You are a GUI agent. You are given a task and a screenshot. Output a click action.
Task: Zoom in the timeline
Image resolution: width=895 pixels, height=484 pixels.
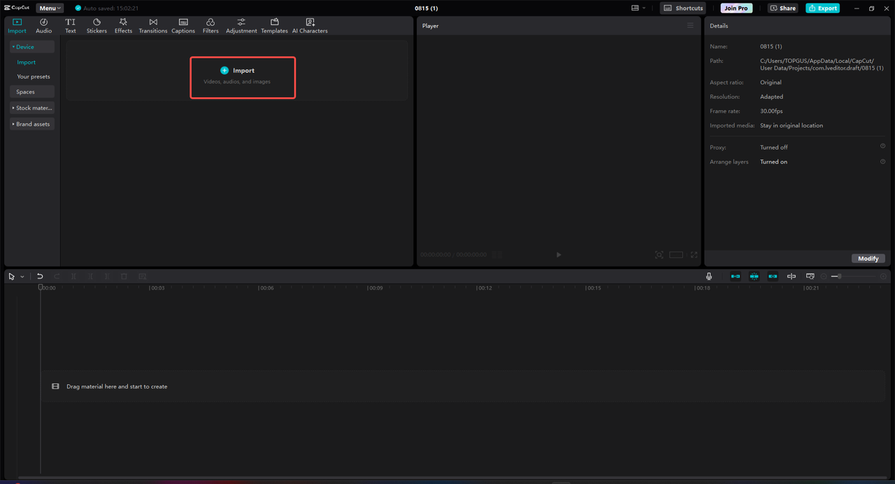[x=883, y=277]
